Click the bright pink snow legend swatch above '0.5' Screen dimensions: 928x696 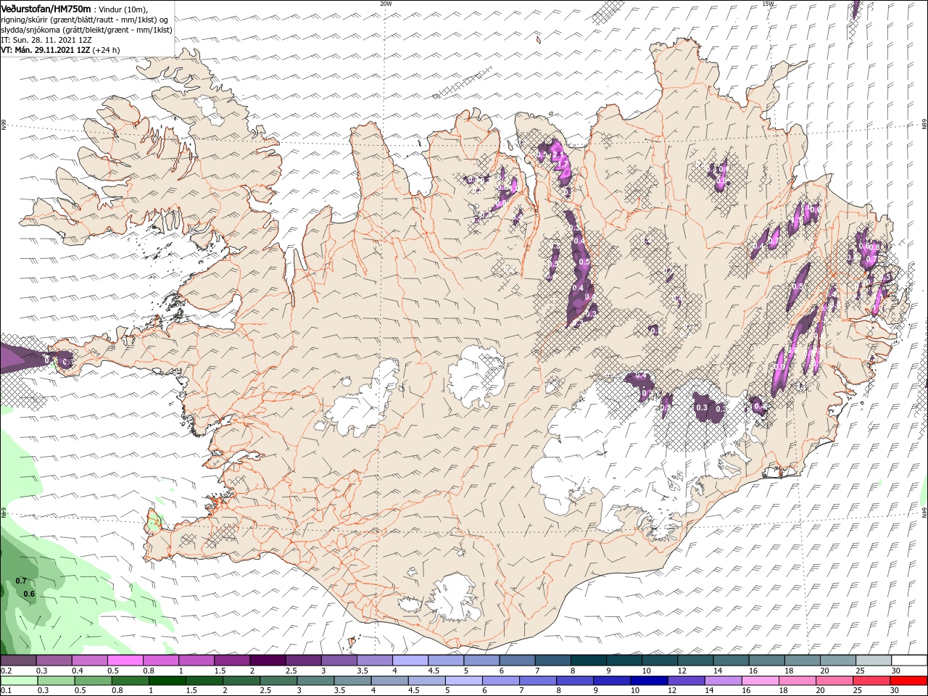125,660
